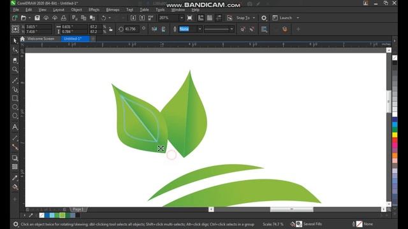Select the Color Eyedropper tool

15,178
